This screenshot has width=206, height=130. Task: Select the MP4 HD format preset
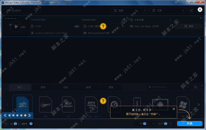pyautogui.click(x=91, y=105)
